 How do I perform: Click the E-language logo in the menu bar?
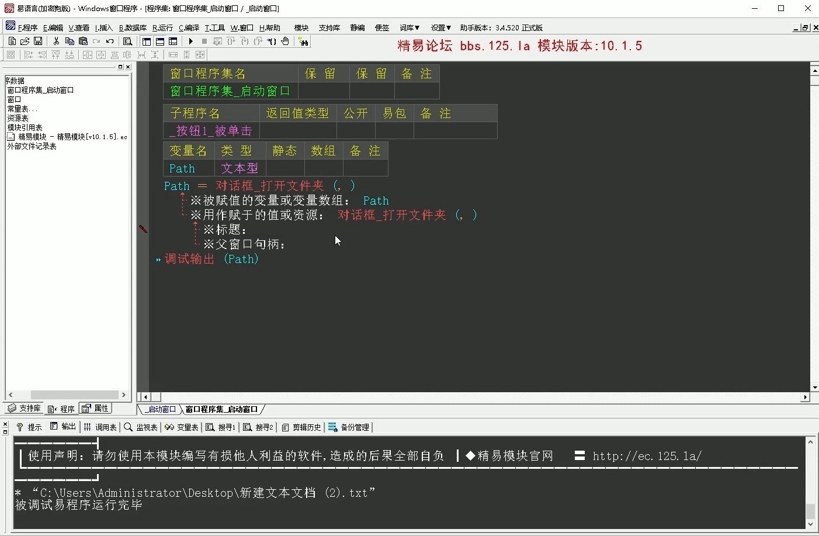pyautogui.click(x=11, y=26)
